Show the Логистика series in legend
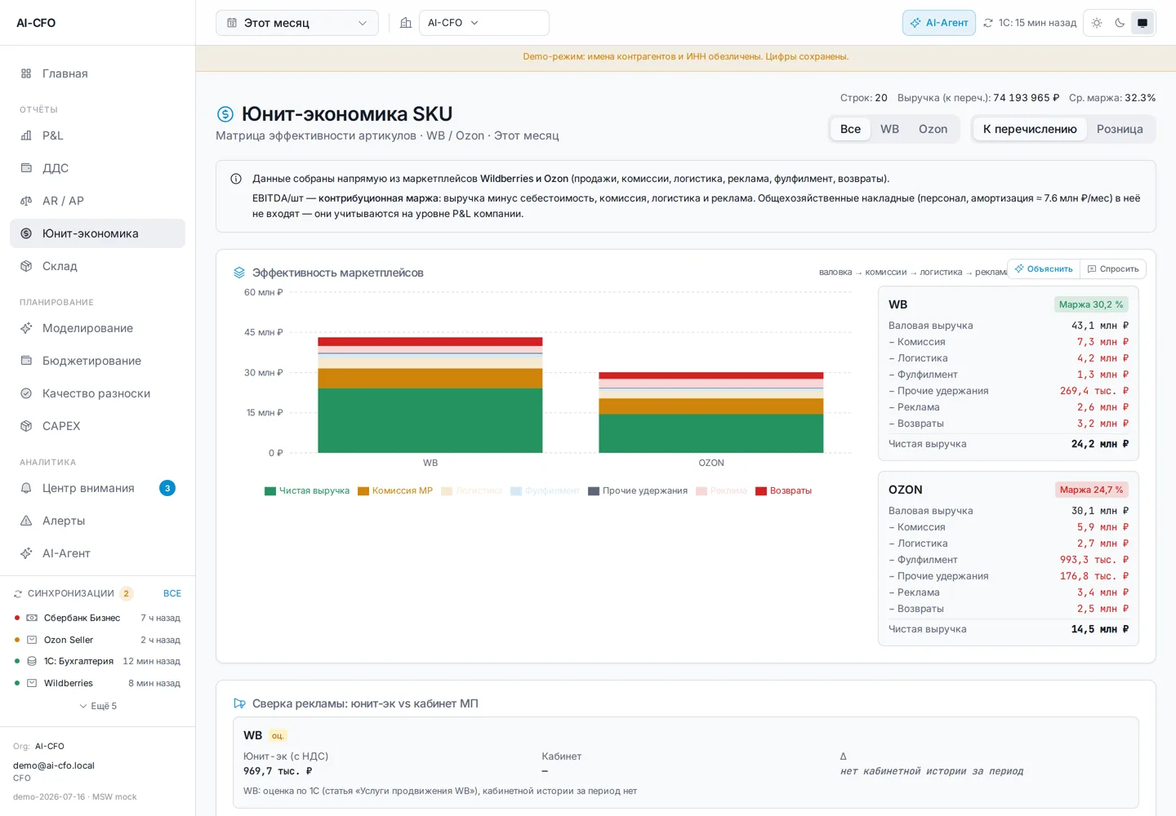 tap(471, 491)
